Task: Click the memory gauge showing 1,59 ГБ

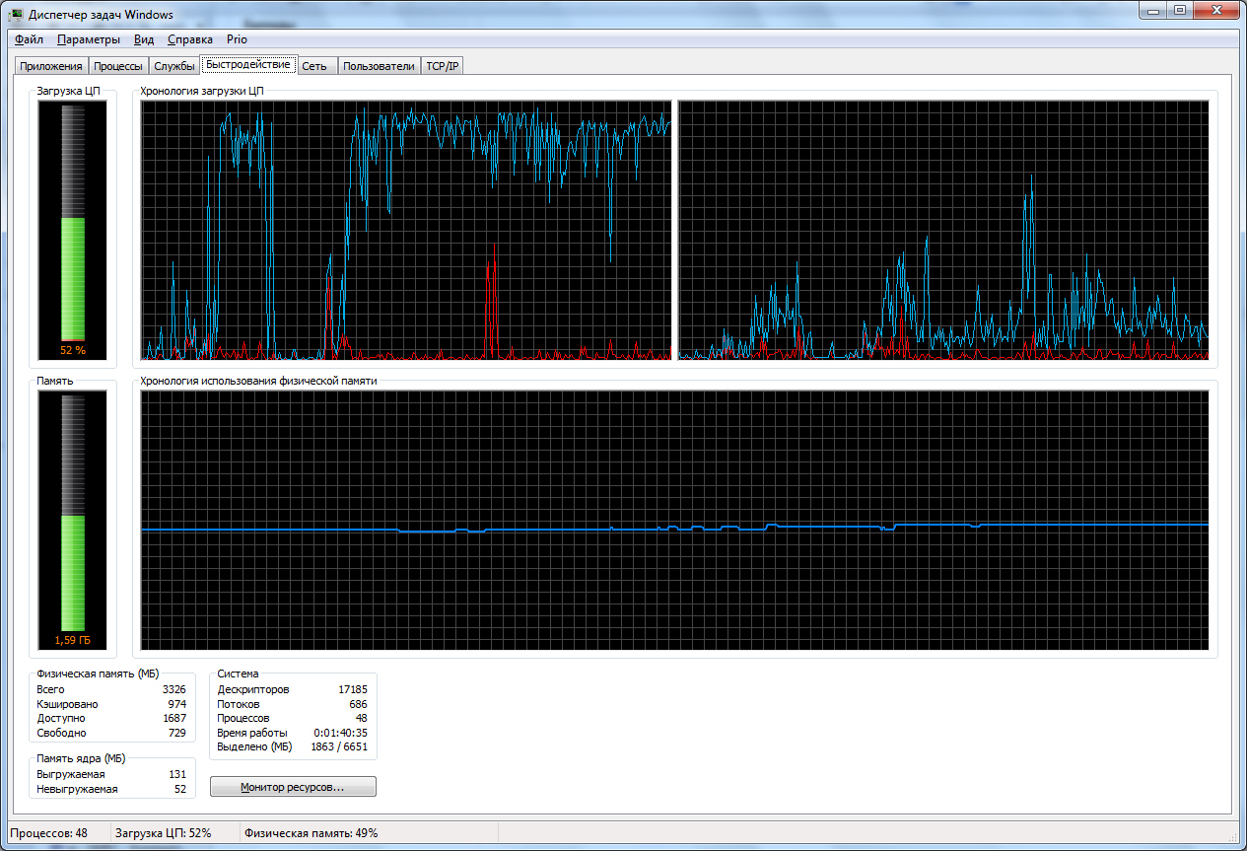Action: point(72,521)
